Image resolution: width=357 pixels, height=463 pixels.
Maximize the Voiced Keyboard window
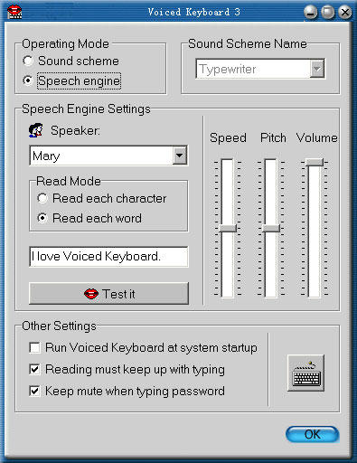(328, 13)
